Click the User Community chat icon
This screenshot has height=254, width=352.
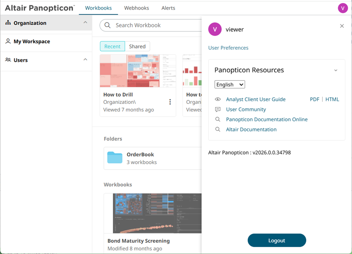click(x=218, y=109)
